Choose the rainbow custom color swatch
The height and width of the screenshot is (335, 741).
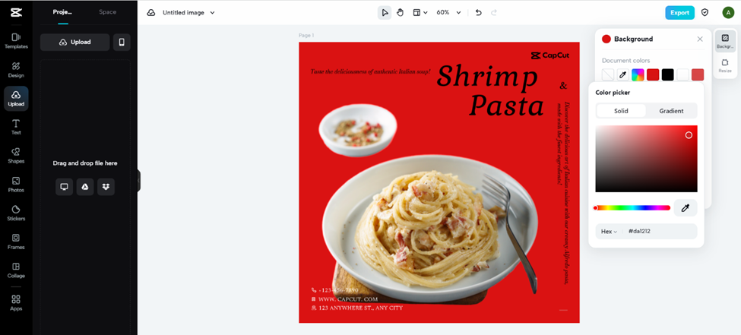pyautogui.click(x=638, y=74)
